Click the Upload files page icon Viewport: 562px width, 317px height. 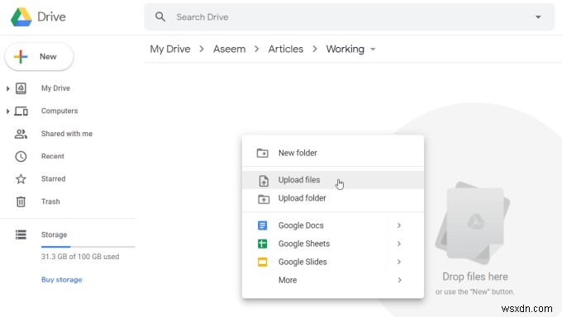click(x=264, y=181)
